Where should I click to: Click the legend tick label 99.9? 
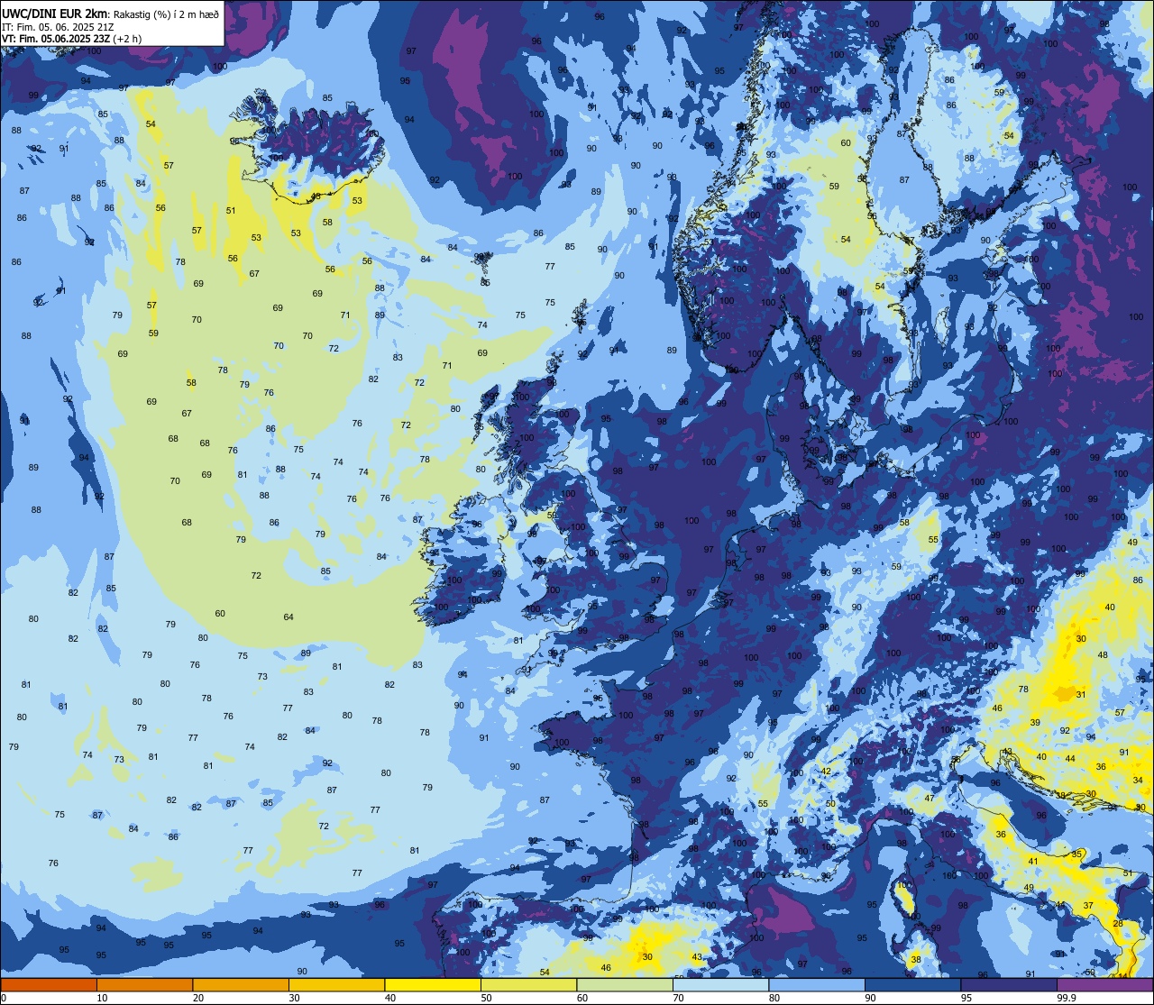tap(1067, 998)
